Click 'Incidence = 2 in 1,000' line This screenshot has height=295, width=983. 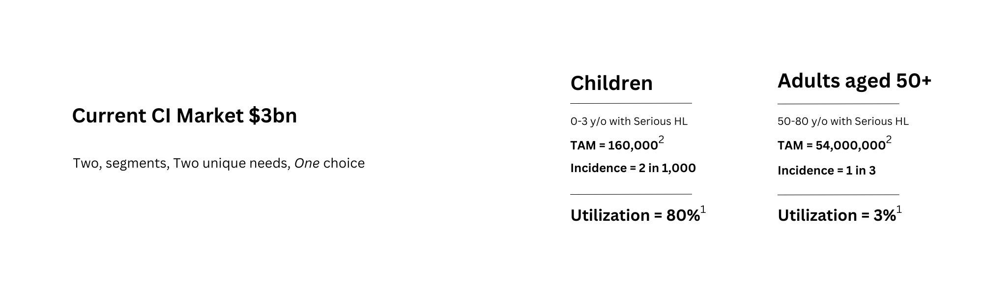pos(633,168)
